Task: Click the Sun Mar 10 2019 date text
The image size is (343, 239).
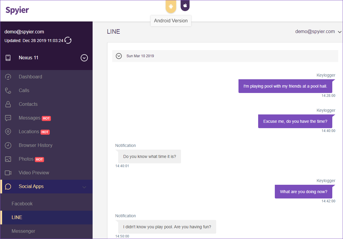Action: (140, 56)
